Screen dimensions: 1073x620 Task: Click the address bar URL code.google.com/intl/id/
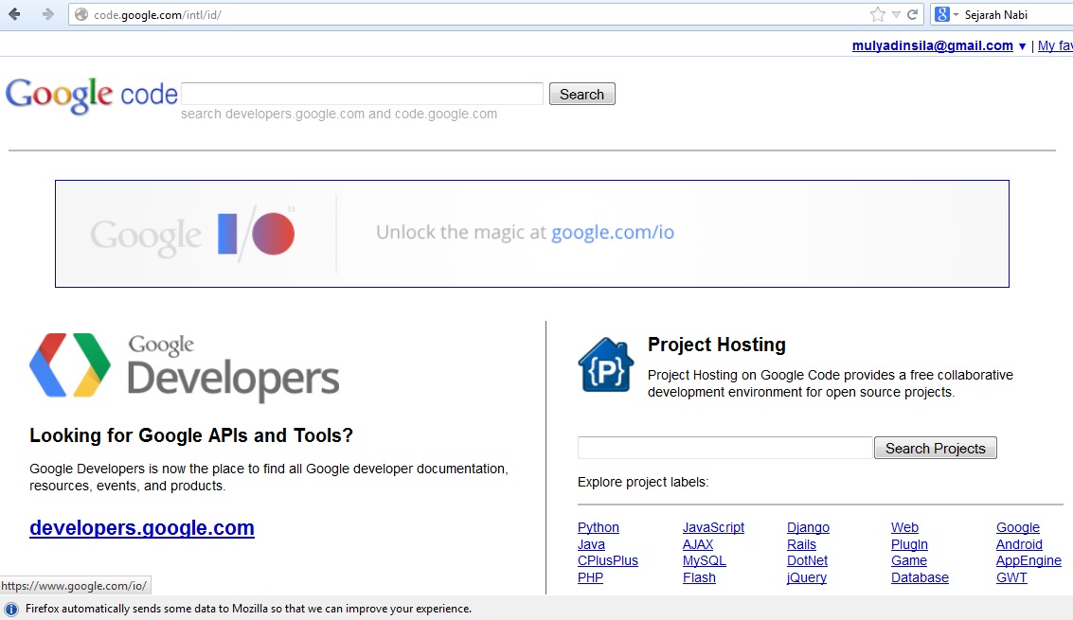pyautogui.click(x=157, y=14)
